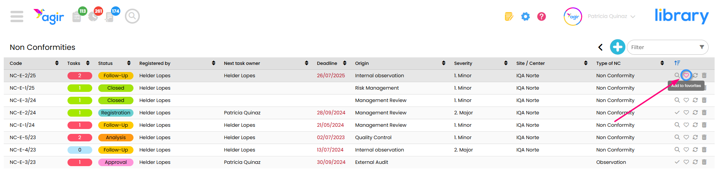
Task: View NC-E-2/25 with magnifier icon
Action: 677,75
